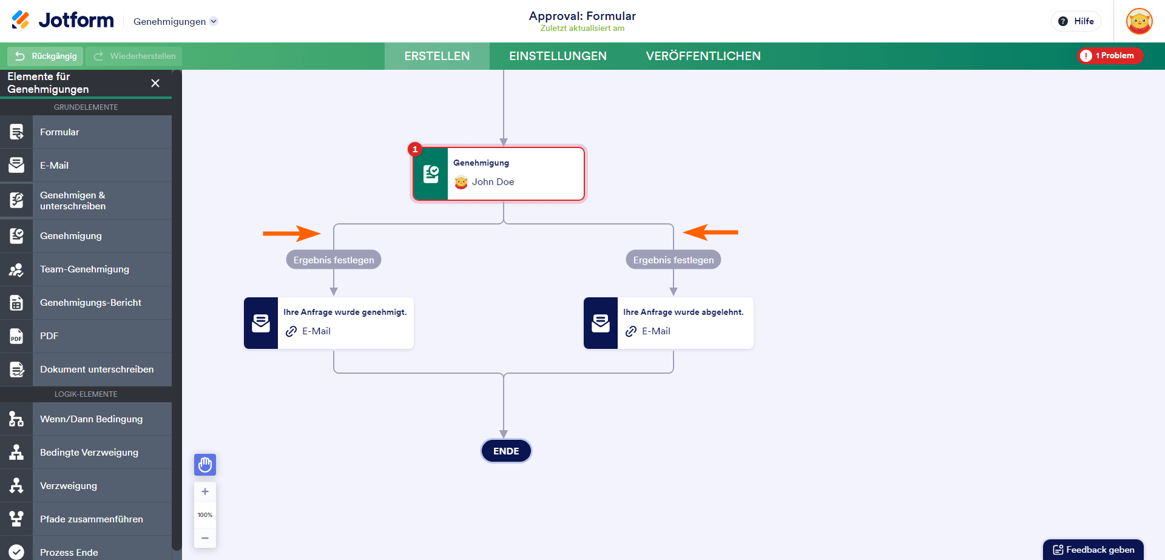The image size is (1165, 560).
Task: Show the 1 Problem warning
Action: [x=1110, y=56]
